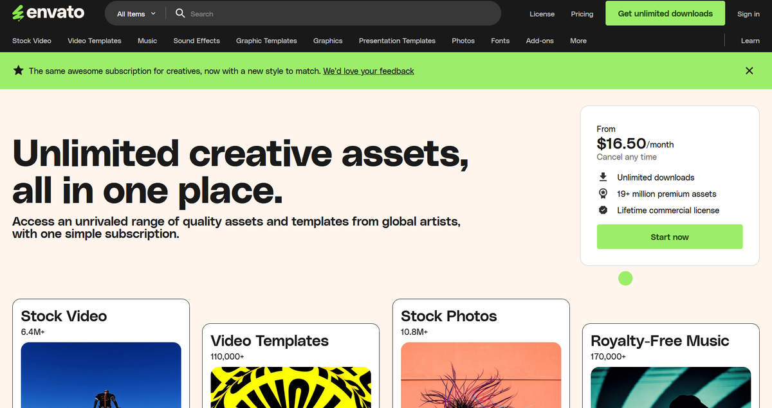Open the Presentation Templates menu
Screen dimensions: 772x408
397,40
